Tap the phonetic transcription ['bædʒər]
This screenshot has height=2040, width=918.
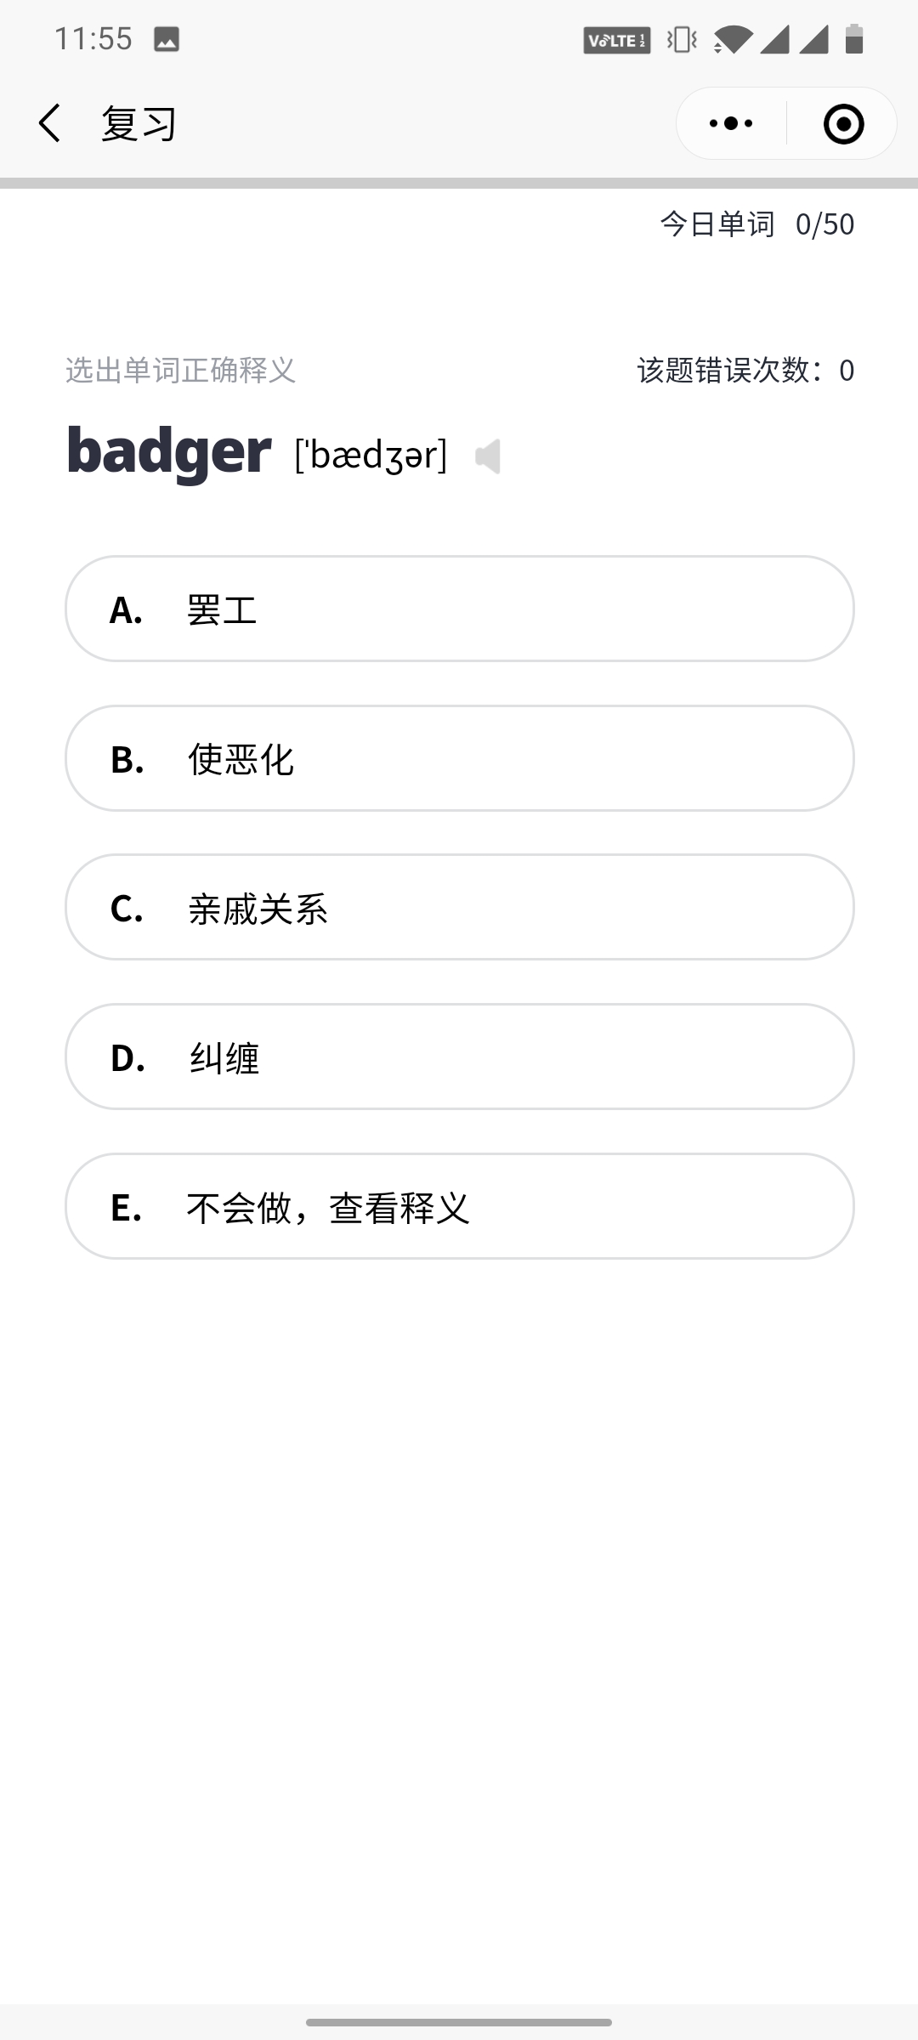pyautogui.click(x=371, y=455)
